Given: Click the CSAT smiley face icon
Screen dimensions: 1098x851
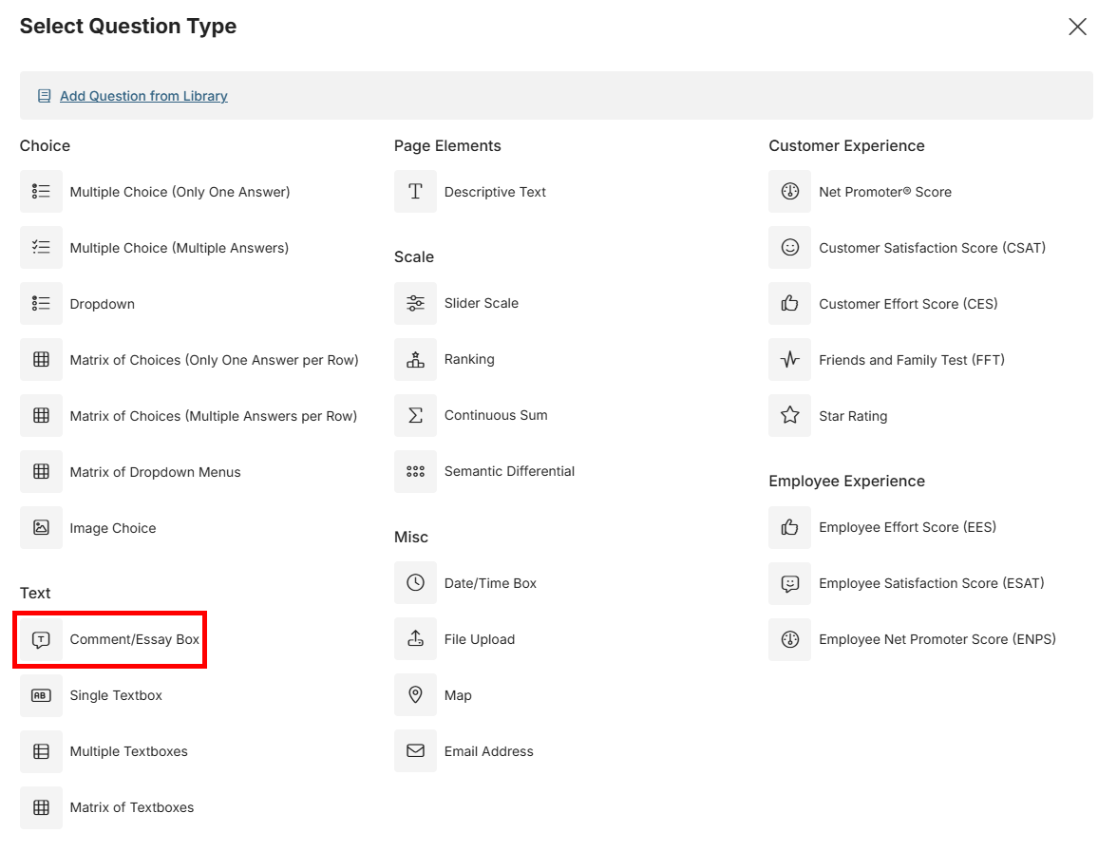Looking at the screenshot, I should point(790,247).
